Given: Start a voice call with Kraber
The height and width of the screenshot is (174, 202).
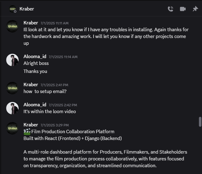Looking at the screenshot, I should [170, 9].
